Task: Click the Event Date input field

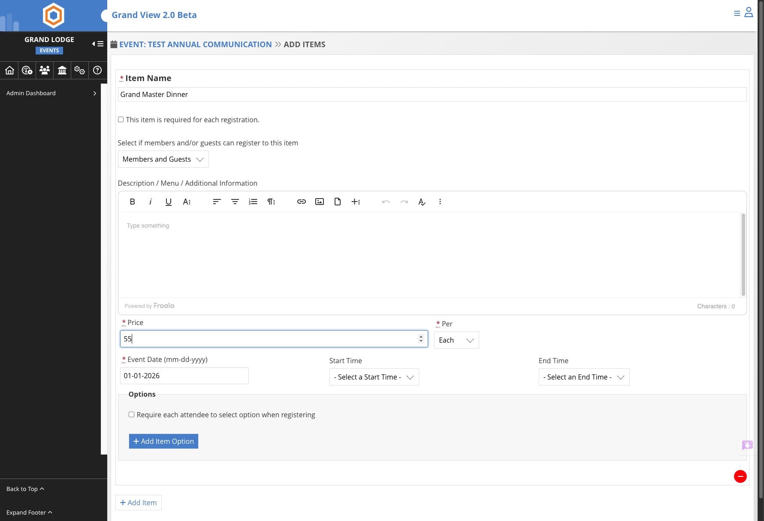Action: click(184, 376)
